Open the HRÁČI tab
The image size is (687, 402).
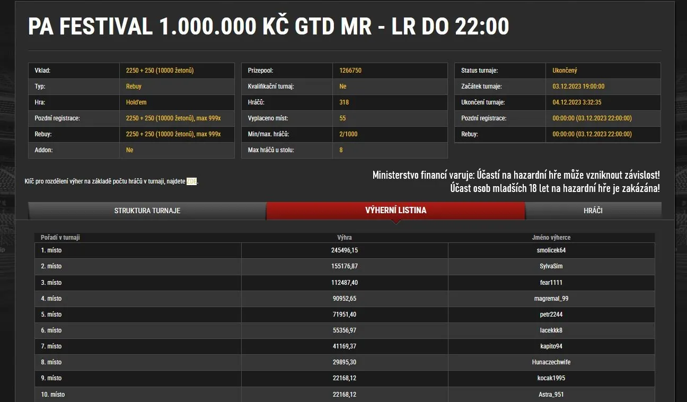click(x=593, y=211)
